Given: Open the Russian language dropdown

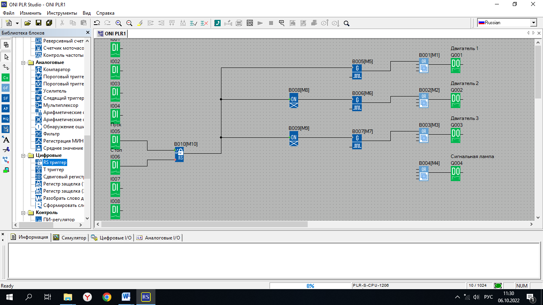Looking at the screenshot, I should 533,23.
